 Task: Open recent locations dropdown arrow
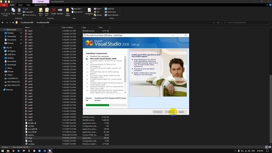point(10,23)
